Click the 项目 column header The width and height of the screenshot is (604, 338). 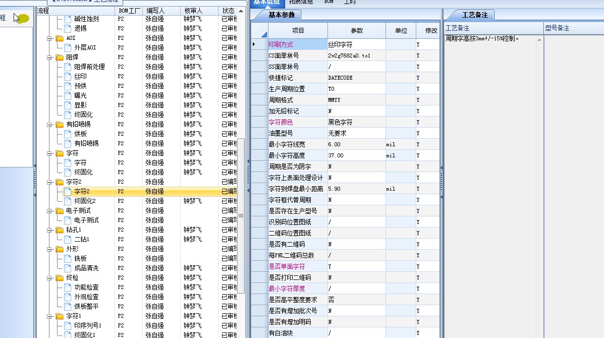point(298,30)
